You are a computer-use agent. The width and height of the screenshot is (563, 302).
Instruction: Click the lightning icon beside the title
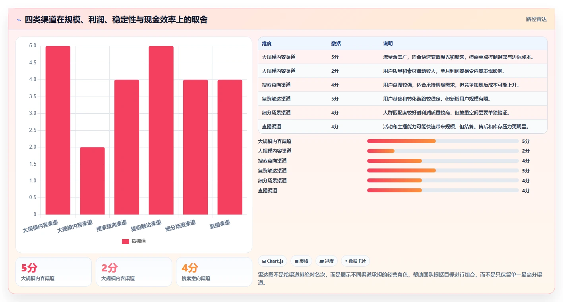pos(19,19)
